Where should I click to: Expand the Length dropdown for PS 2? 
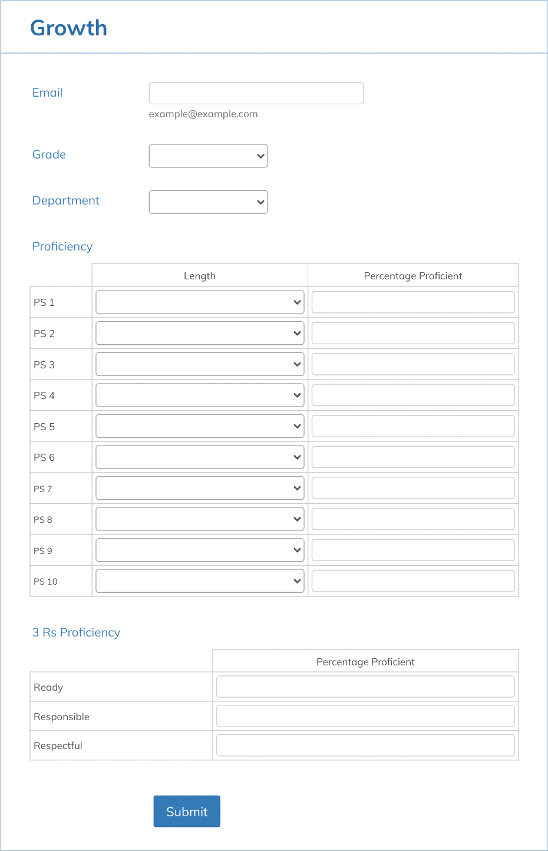(x=199, y=333)
